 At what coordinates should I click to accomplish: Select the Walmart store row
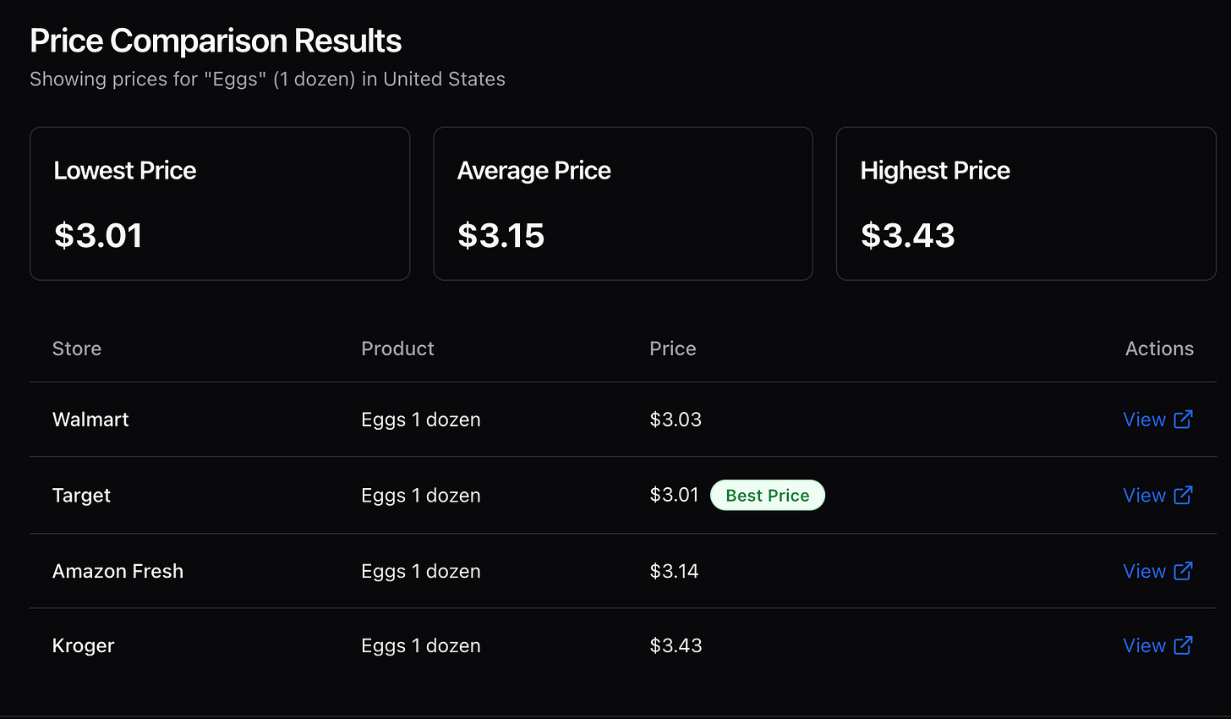point(623,420)
